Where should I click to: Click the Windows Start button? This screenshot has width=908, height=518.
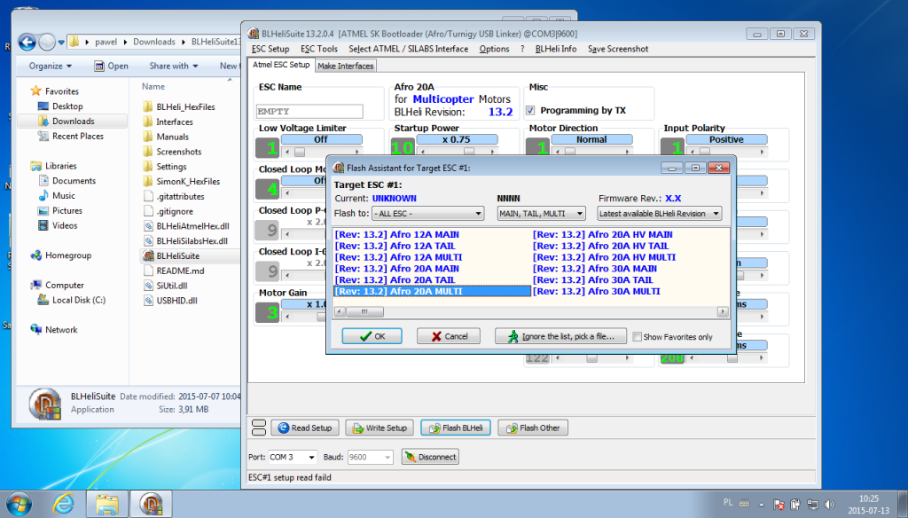(19, 504)
